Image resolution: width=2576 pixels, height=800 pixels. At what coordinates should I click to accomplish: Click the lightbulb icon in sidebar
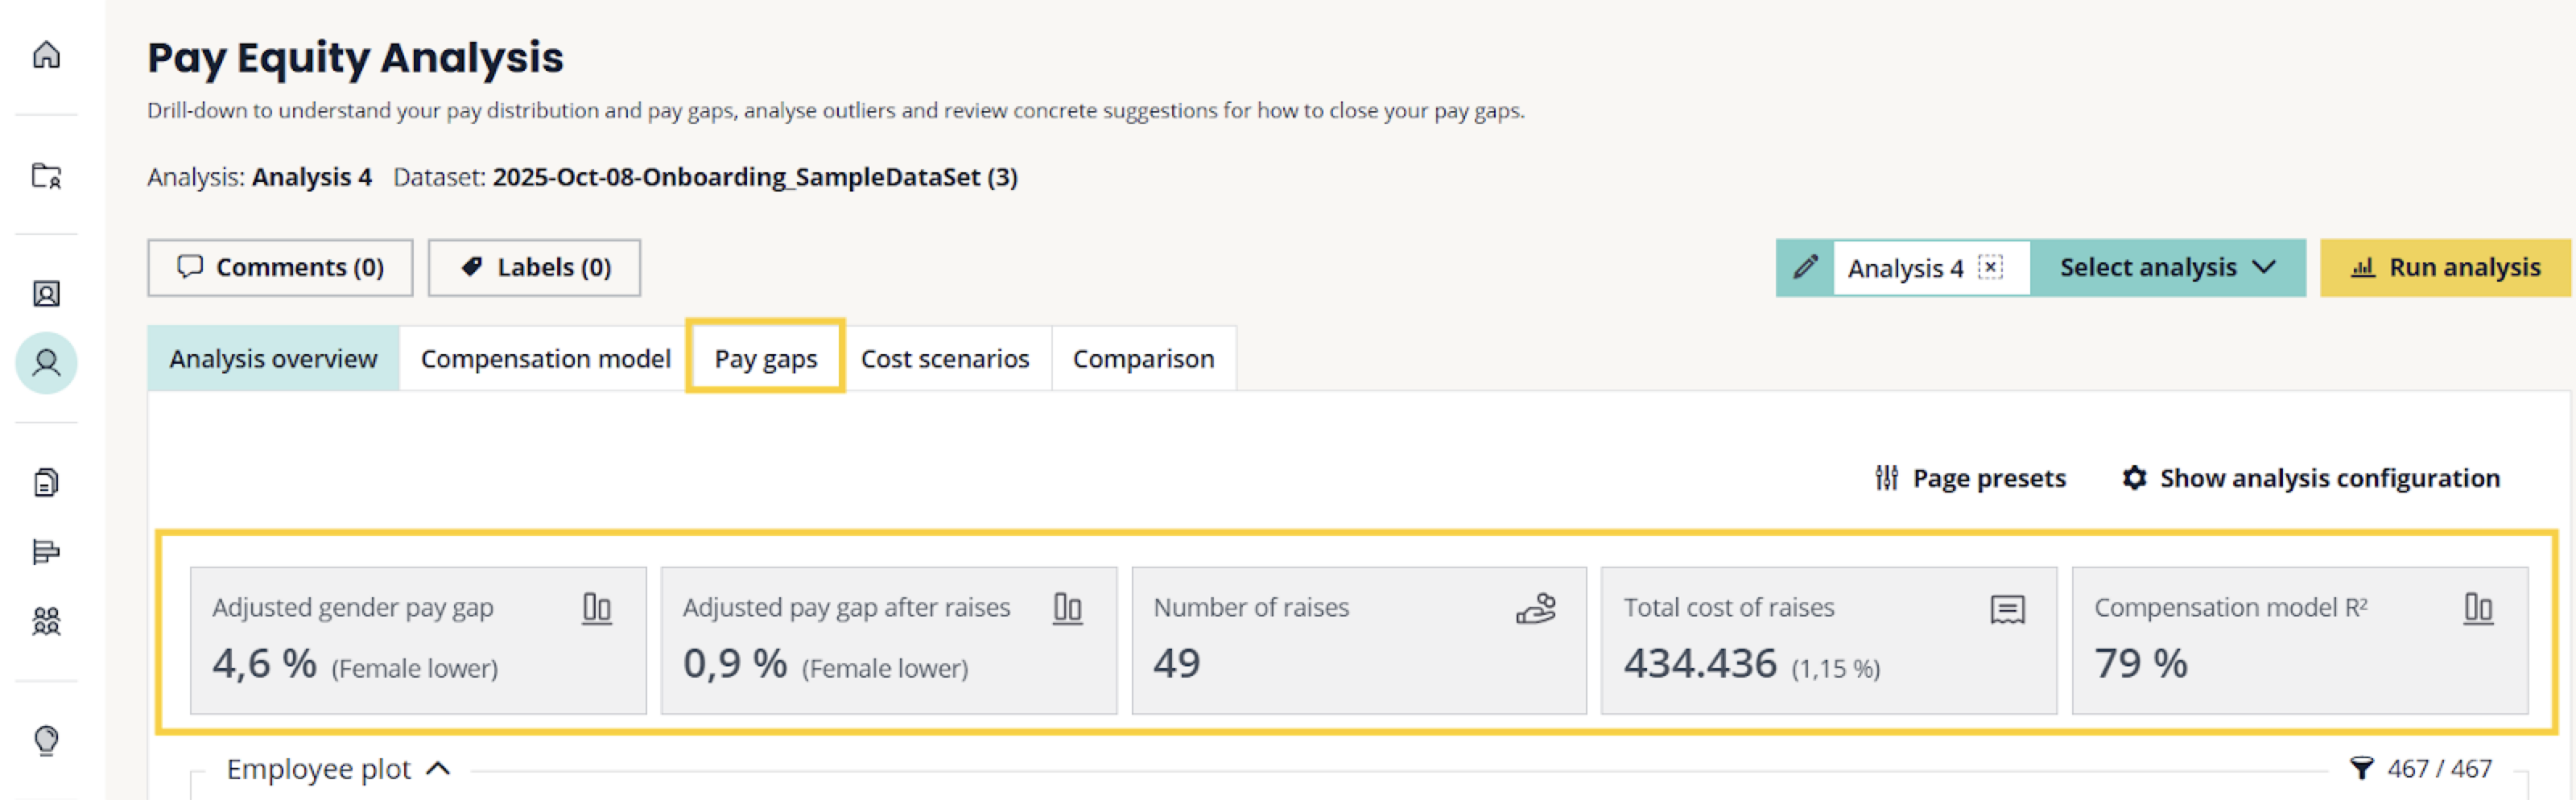pos(46,740)
